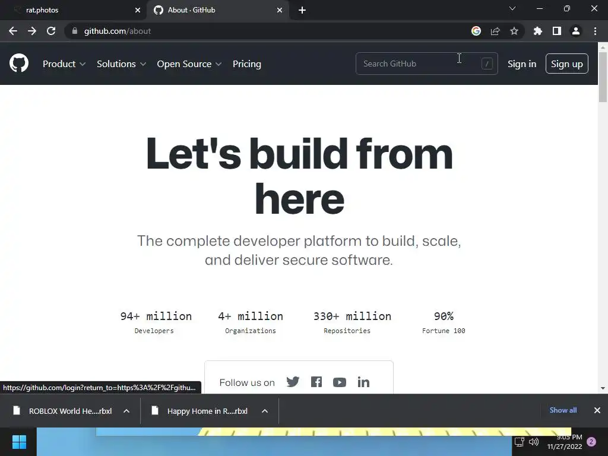Image resolution: width=608 pixels, height=456 pixels.
Task: Click the page vertical scrollbar thumb
Action: point(603,77)
